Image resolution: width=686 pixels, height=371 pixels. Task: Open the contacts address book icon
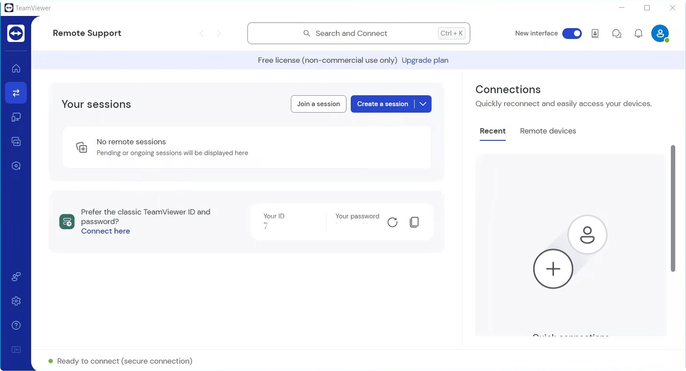coord(595,33)
